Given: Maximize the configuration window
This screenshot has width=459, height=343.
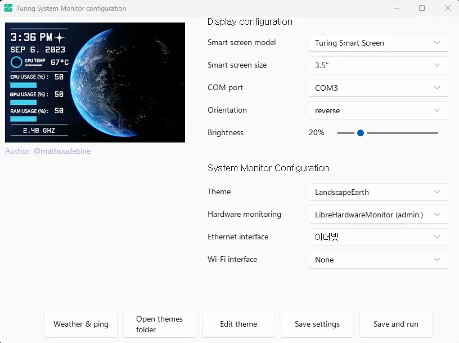Looking at the screenshot, I should click(x=422, y=8).
